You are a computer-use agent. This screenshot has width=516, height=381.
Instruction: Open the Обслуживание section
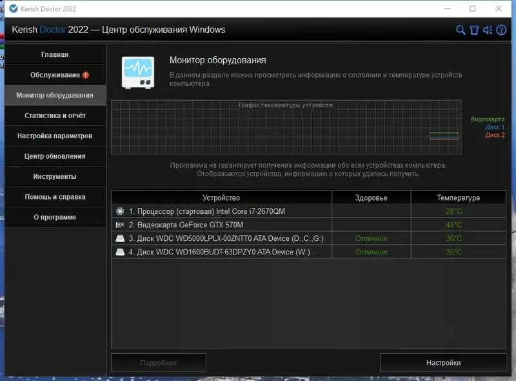(55, 75)
